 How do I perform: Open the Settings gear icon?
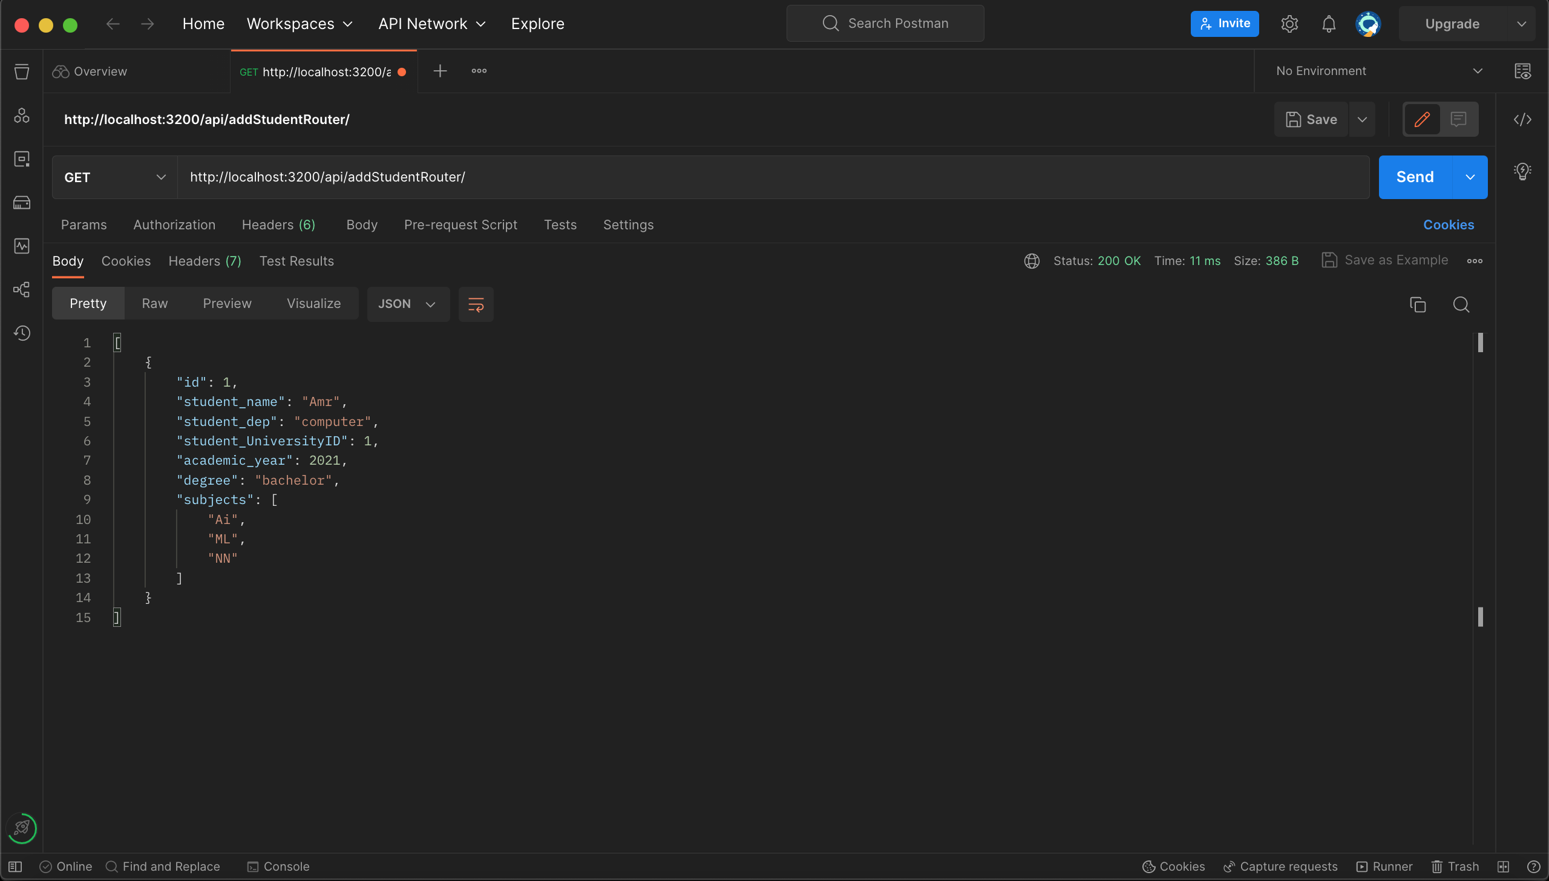[x=1289, y=24]
